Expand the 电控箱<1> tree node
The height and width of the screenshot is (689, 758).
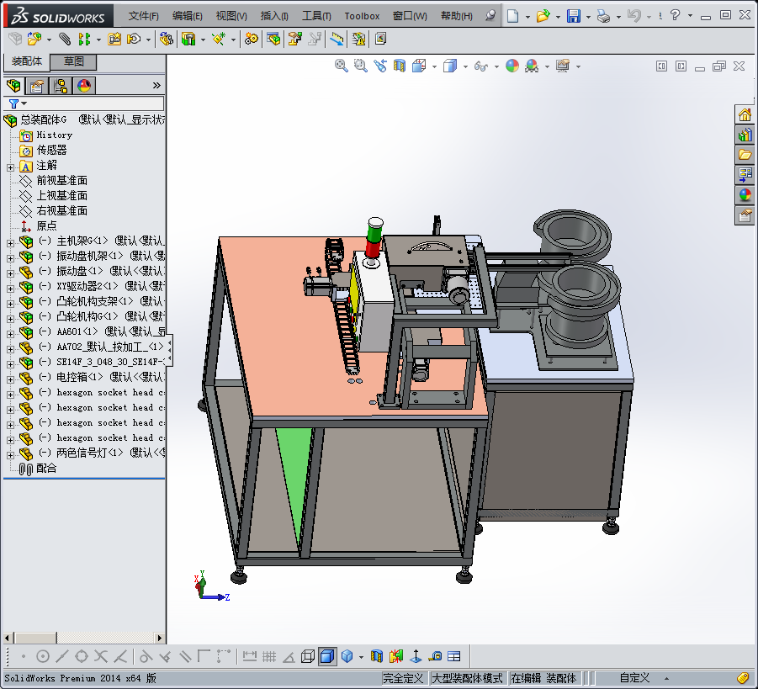(x=10, y=379)
